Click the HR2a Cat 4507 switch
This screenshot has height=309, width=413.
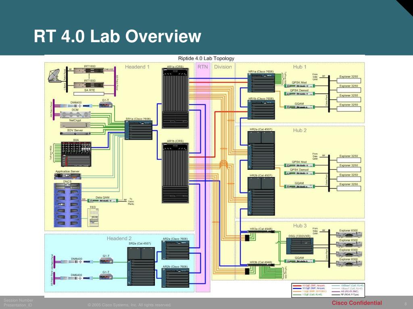tap(261, 150)
